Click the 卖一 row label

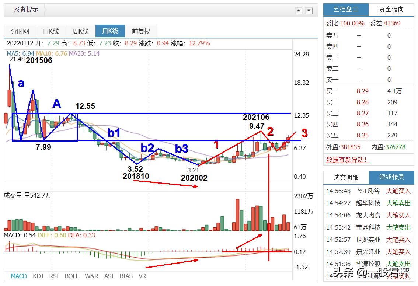coord(332,80)
